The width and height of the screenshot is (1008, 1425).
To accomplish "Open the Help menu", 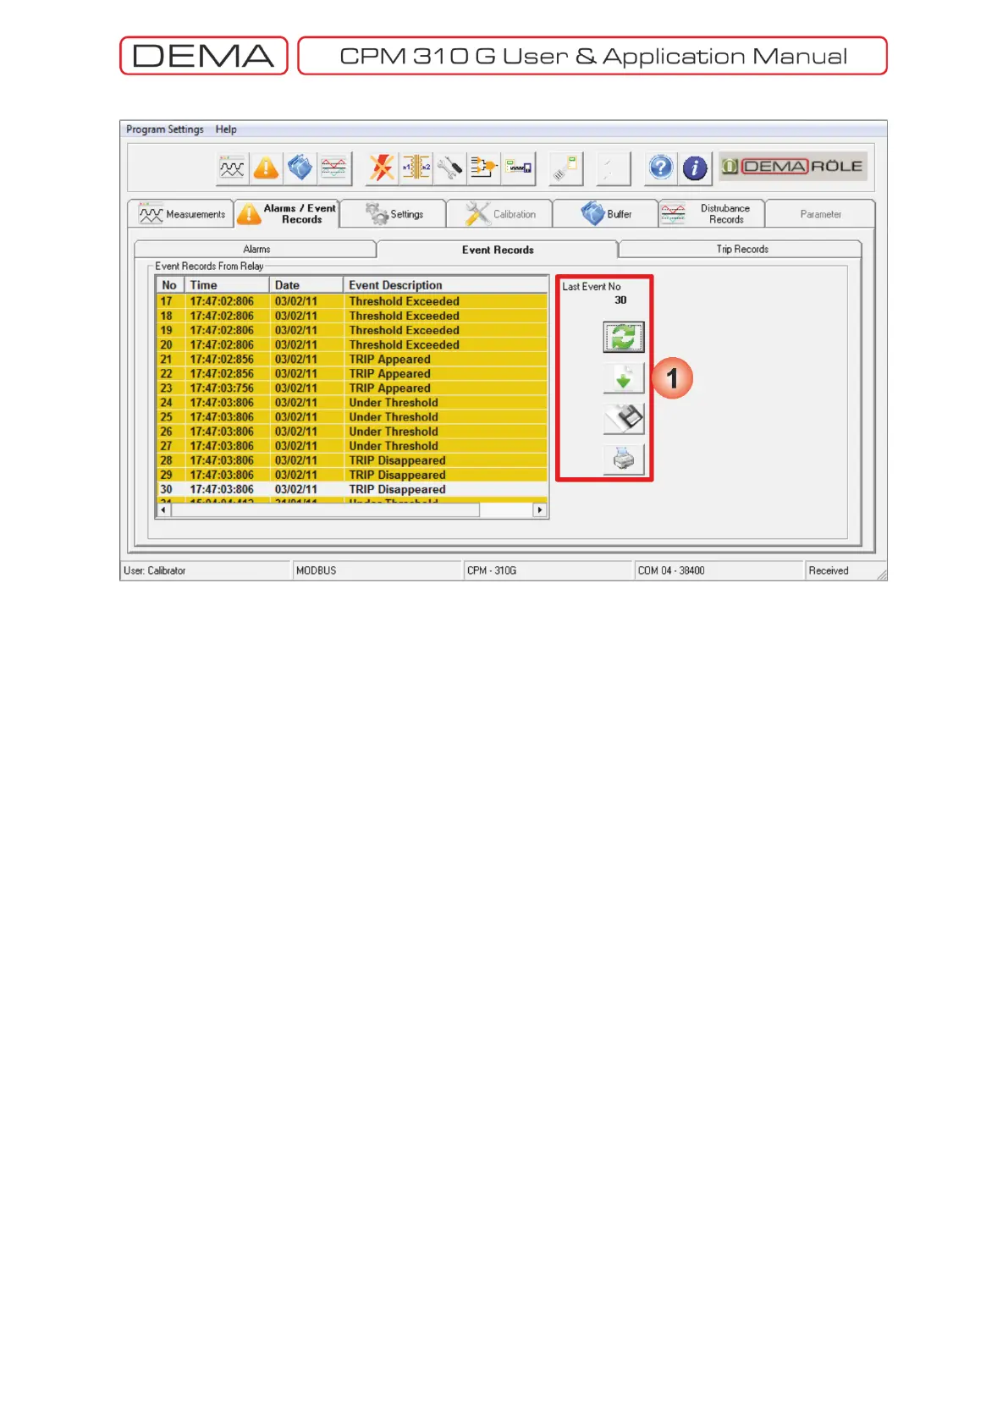I will point(226,129).
